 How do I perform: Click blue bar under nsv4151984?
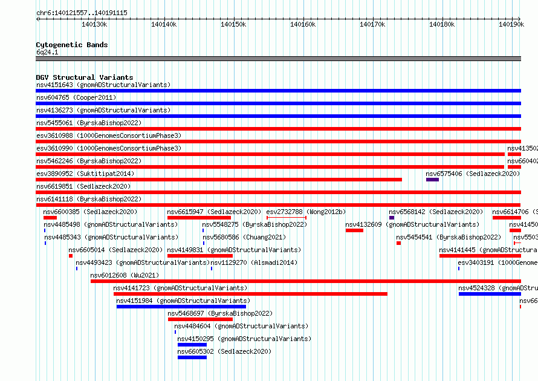point(181,307)
